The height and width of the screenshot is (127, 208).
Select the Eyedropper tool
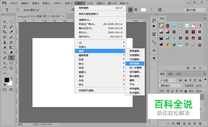tap(11, 32)
